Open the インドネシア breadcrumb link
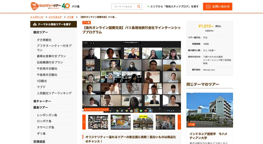The width and height of the screenshot is (263, 144). [x=55, y=17]
